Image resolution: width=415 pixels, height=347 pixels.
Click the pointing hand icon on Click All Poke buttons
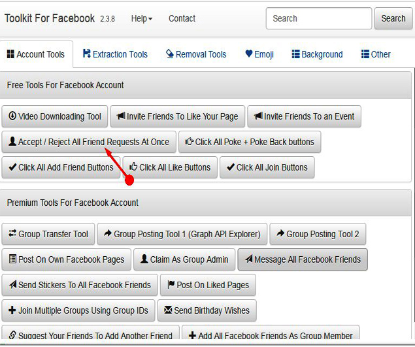click(x=190, y=141)
